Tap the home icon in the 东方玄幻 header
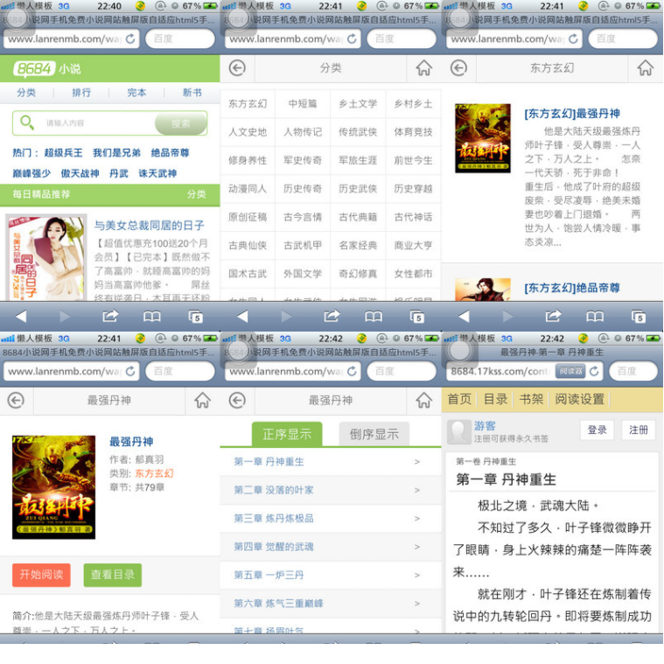 tap(646, 67)
